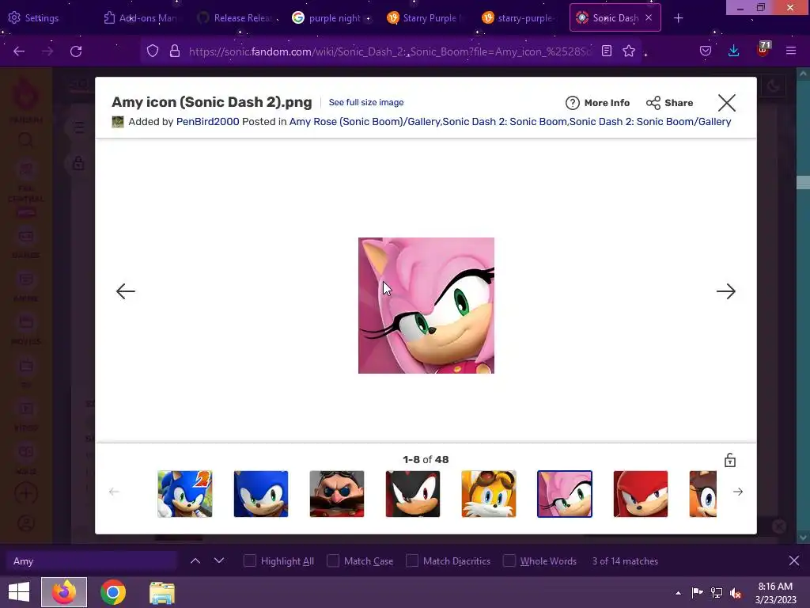The width and height of the screenshot is (810, 608).
Task: Open Action Center flag icon in tray
Action: click(697, 592)
